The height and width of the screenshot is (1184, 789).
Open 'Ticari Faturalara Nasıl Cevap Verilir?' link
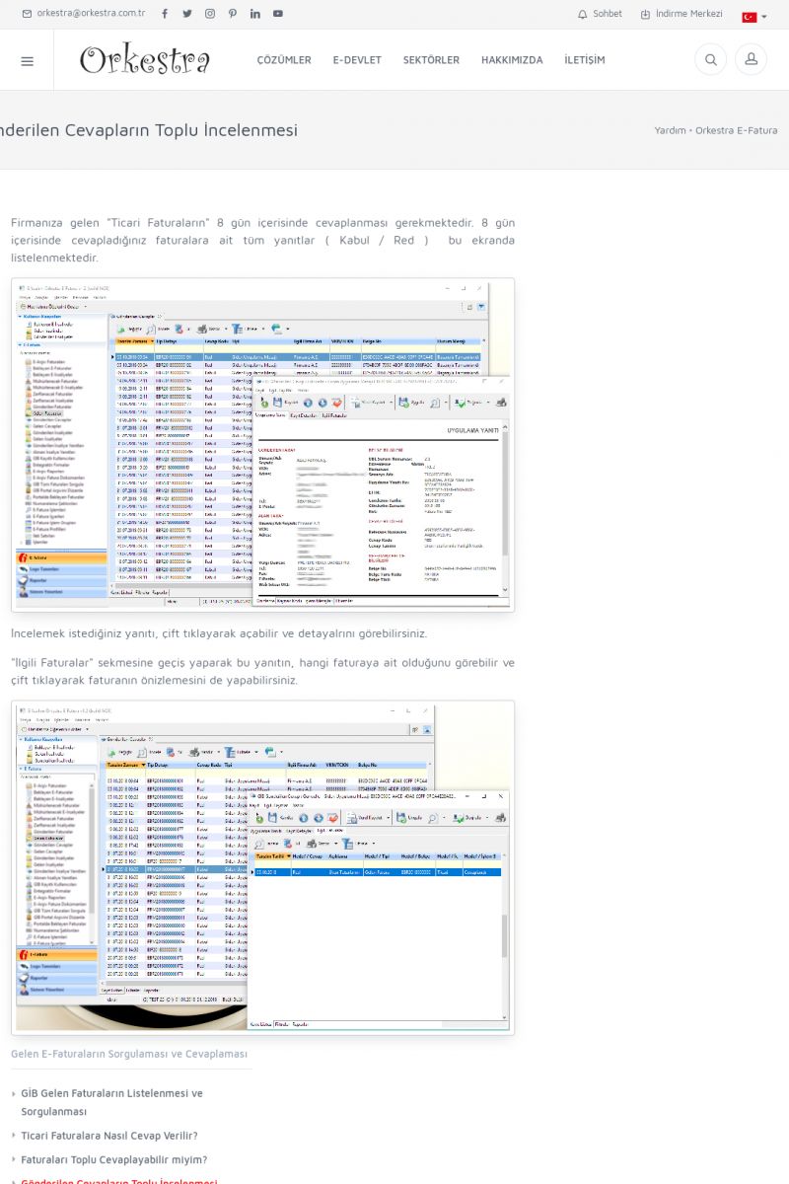(x=109, y=1136)
